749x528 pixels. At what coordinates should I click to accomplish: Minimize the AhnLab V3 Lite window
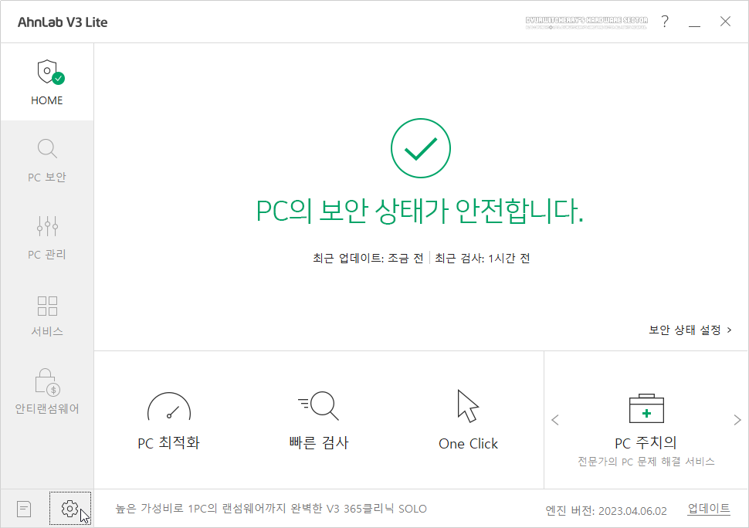click(694, 22)
